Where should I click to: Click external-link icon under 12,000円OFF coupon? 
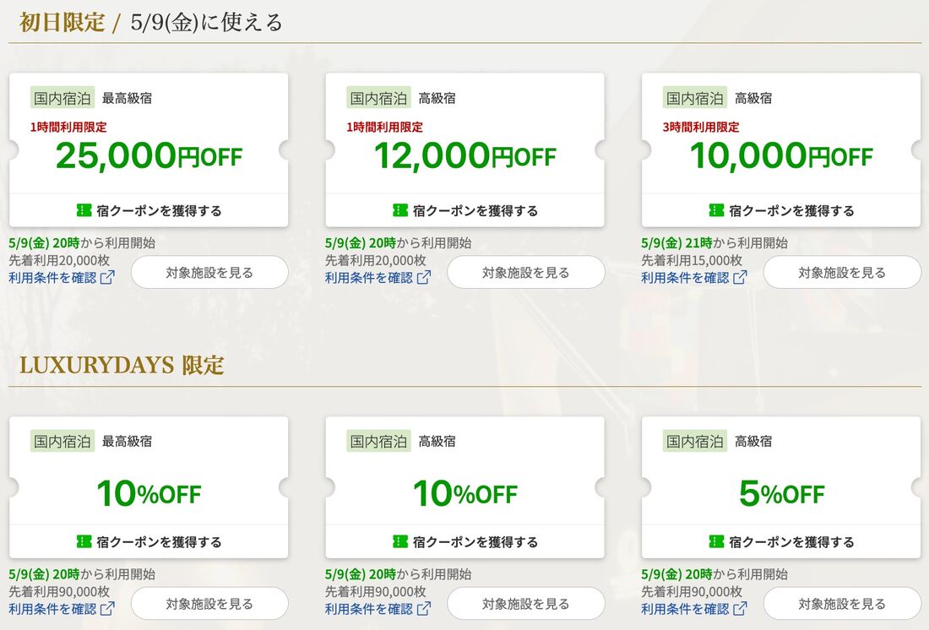(x=424, y=277)
